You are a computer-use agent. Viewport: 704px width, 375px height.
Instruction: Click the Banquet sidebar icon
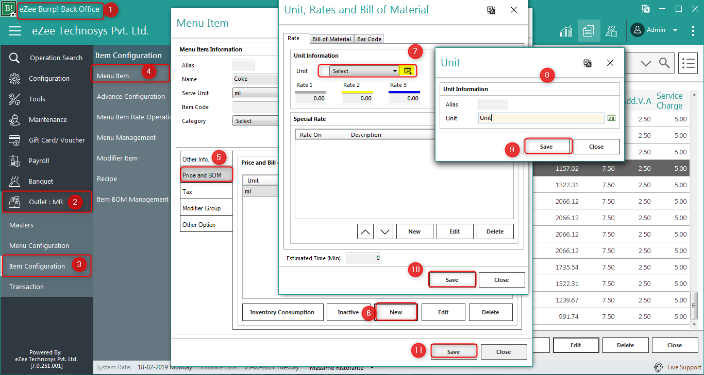pyautogui.click(x=14, y=181)
